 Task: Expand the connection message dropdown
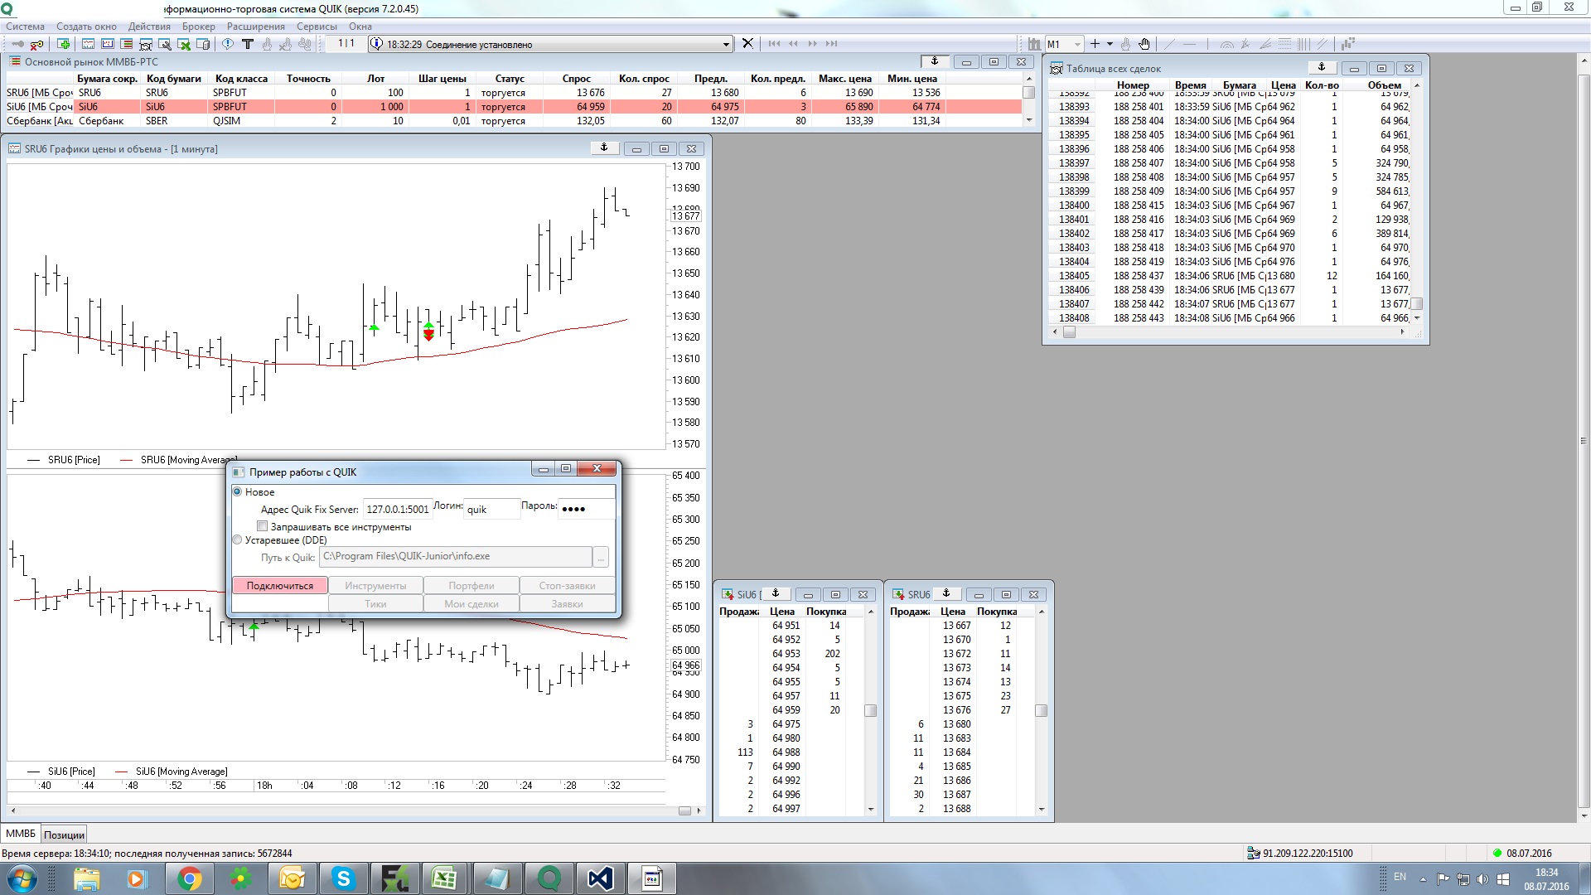[x=726, y=45]
